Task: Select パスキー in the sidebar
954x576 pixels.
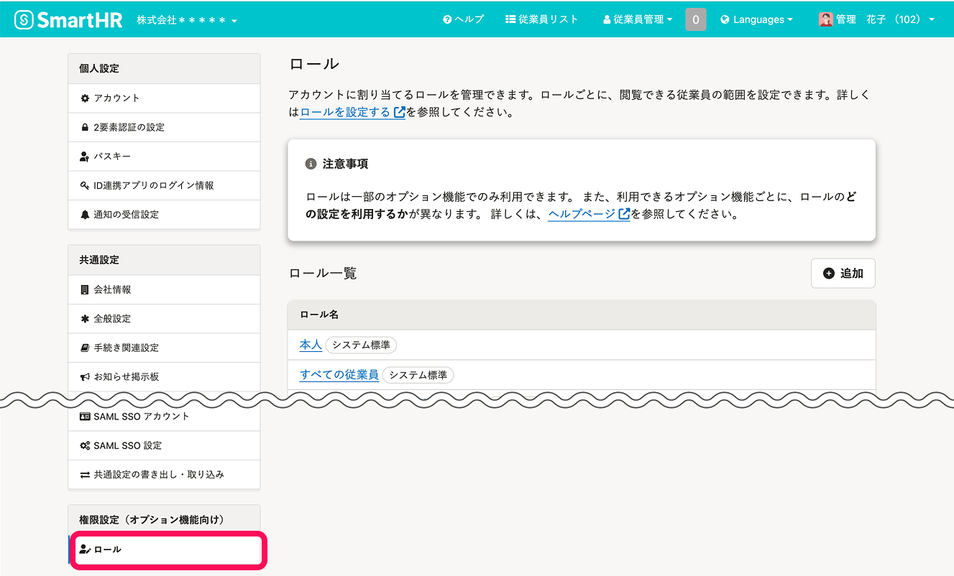Action: click(x=112, y=157)
